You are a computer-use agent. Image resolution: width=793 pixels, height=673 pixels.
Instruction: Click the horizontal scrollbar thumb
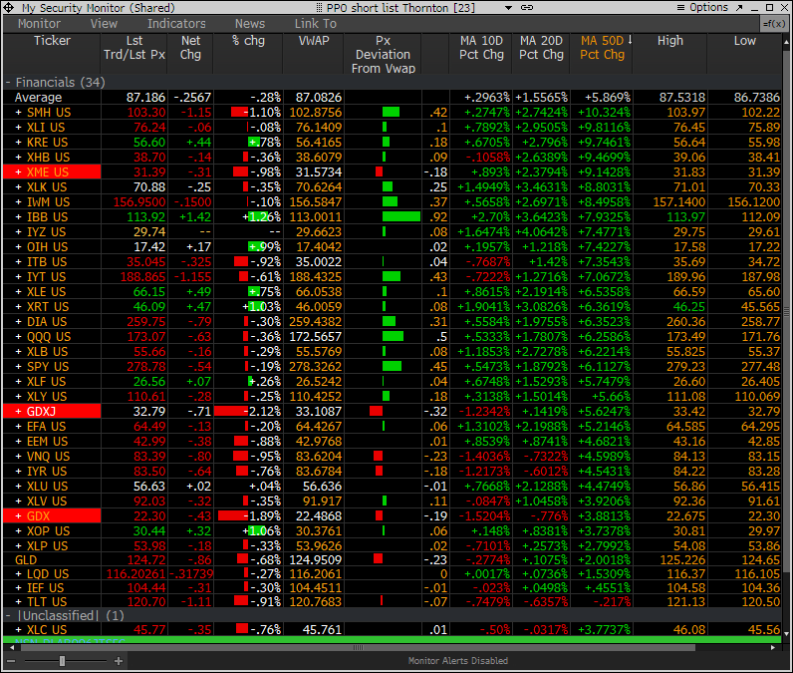pyautogui.click(x=358, y=648)
